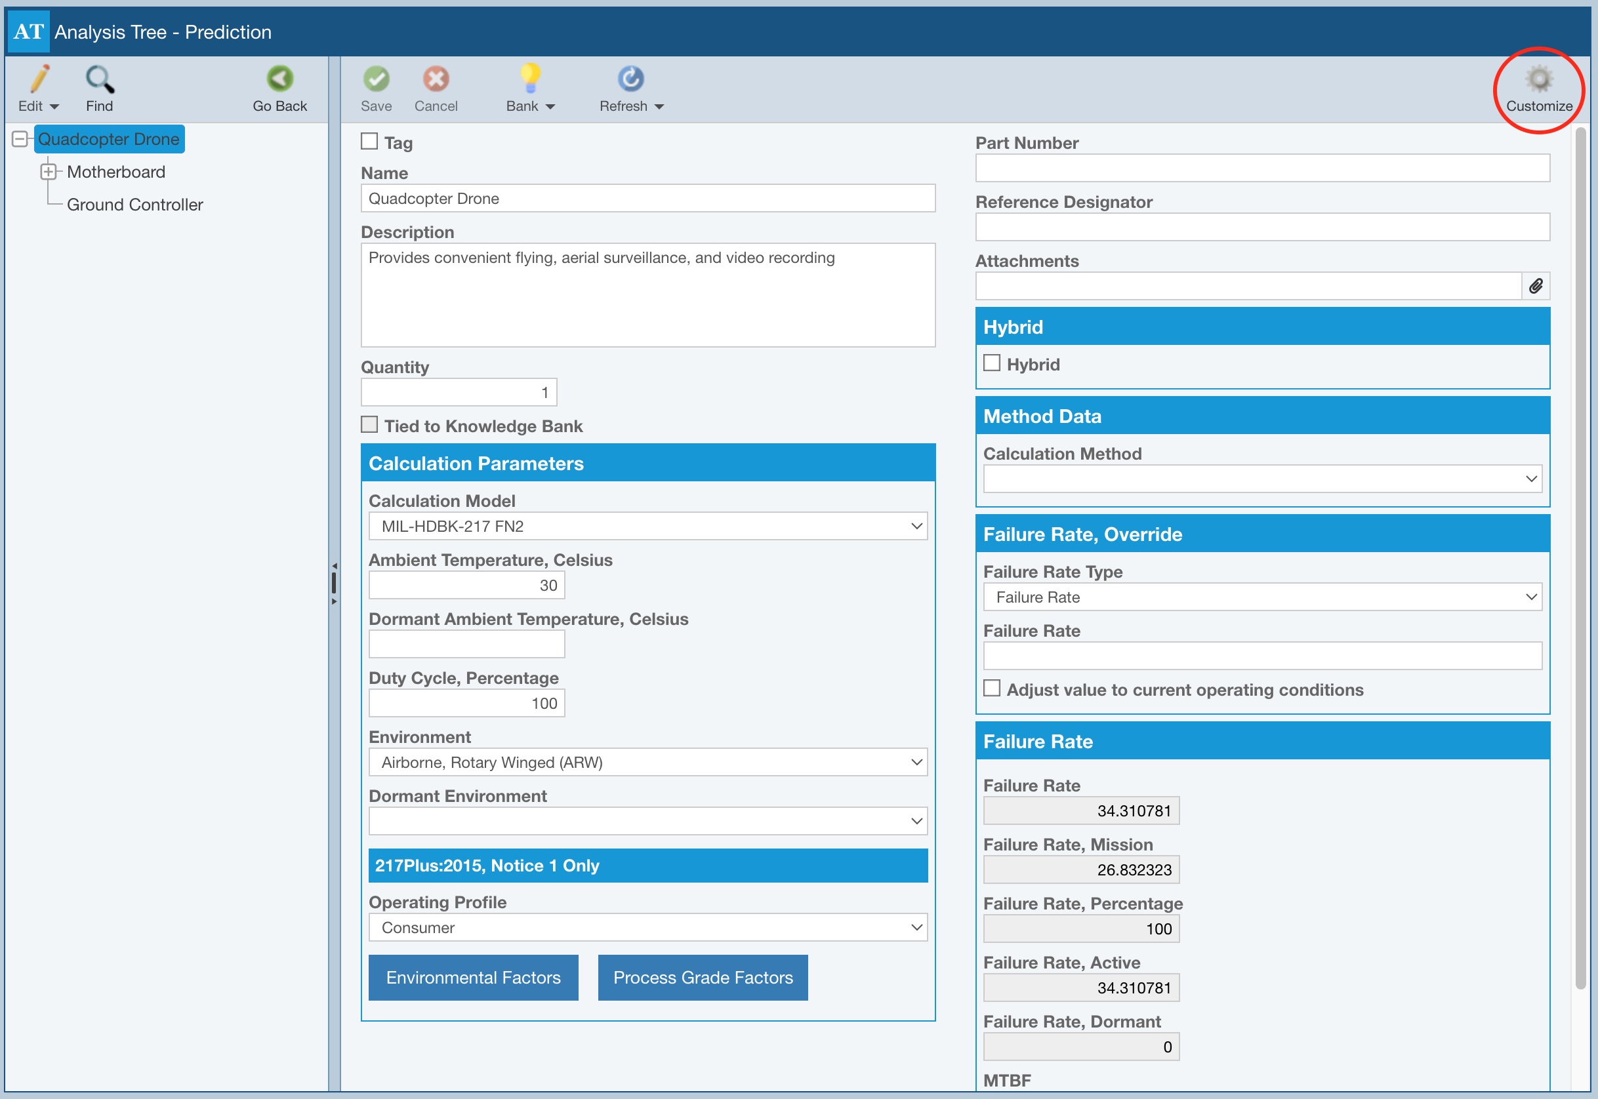
Task: Expand the Environment dropdown
Action: 647,762
